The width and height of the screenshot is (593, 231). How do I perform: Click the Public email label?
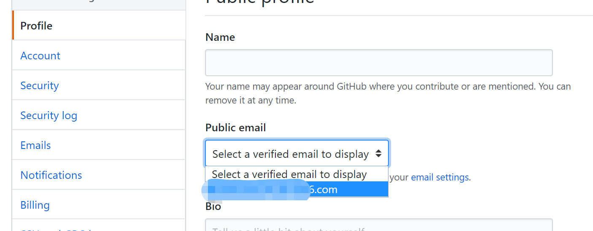236,127
